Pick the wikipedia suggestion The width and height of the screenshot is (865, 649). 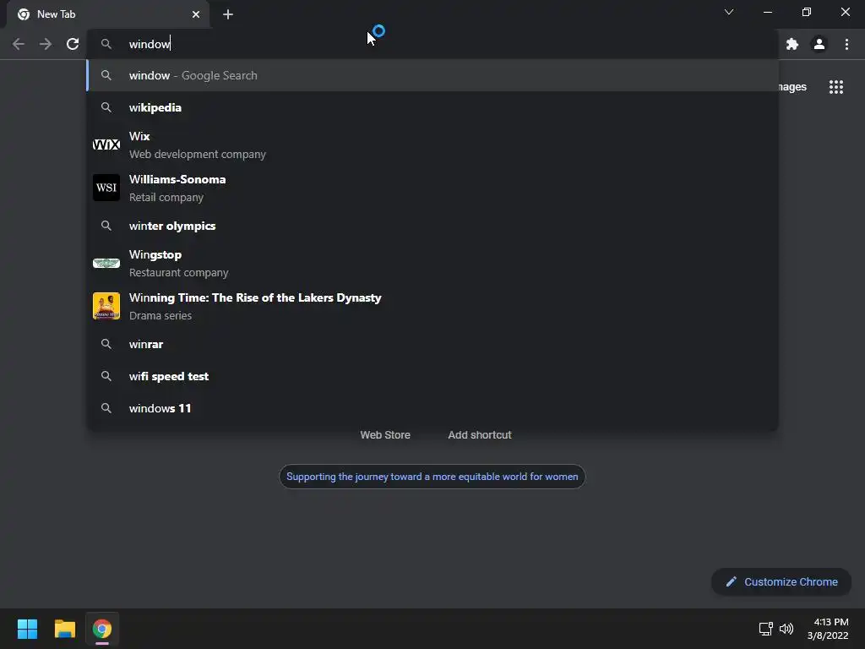pyautogui.click(x=432, y=107)
